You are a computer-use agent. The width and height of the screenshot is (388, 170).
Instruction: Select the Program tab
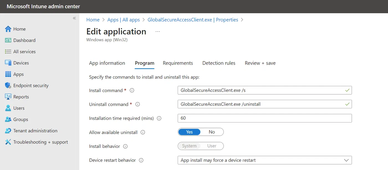pos(145,63)
